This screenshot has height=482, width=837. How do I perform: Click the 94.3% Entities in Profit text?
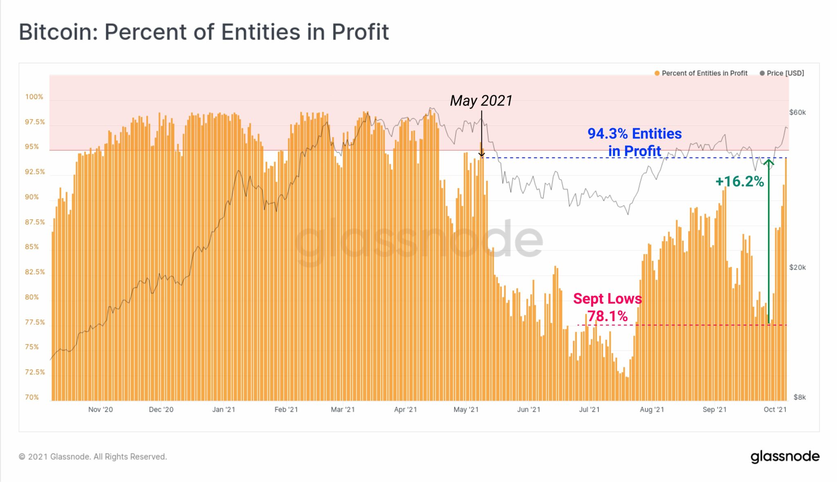tap(635, 142)
